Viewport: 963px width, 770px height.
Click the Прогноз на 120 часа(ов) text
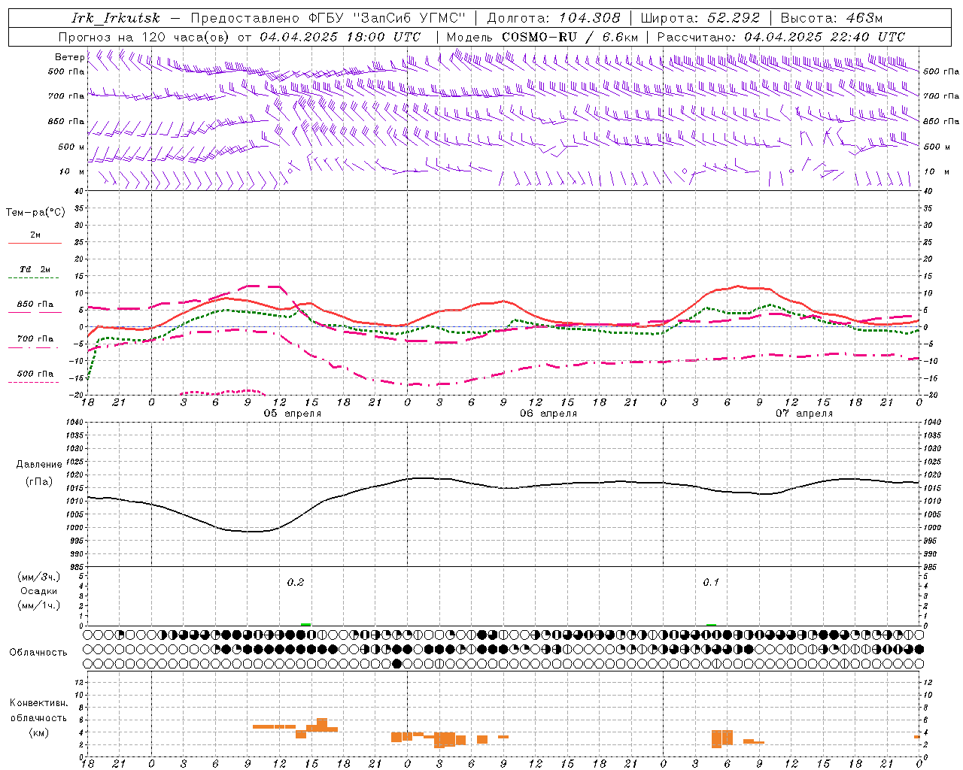click(x=145, y=37)
